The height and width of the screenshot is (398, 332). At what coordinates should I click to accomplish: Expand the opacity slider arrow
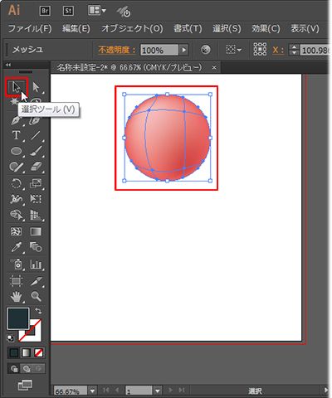pos(183,50)
